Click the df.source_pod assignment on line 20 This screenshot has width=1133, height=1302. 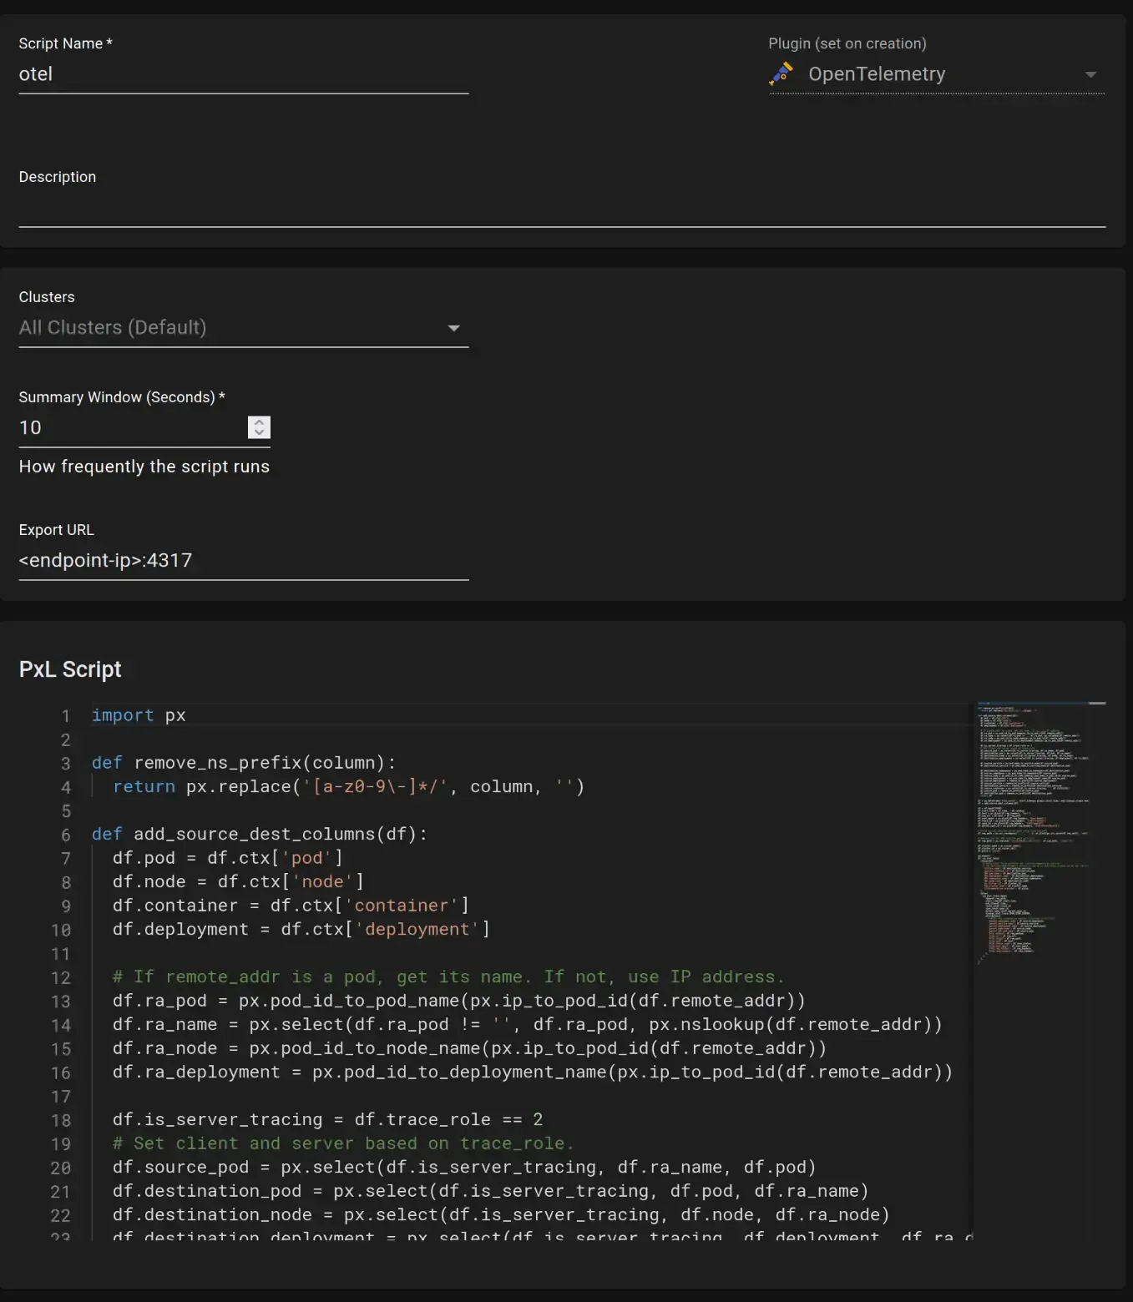point(463,1168)
